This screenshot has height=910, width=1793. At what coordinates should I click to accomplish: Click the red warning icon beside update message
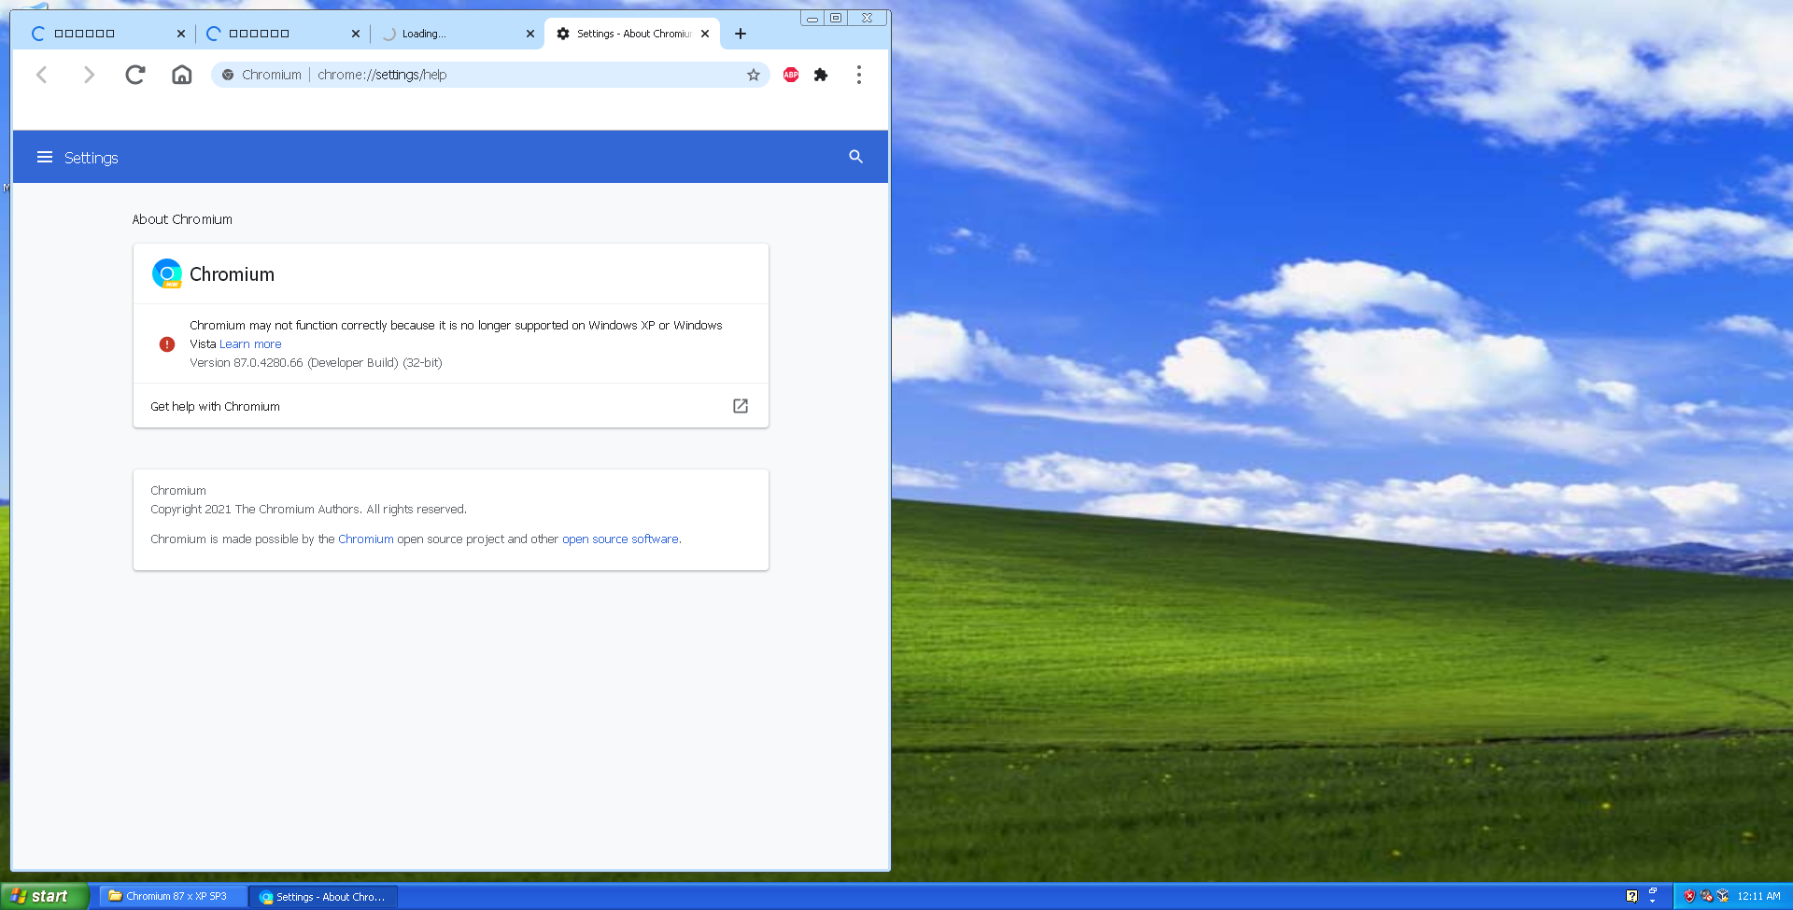pyautogui.click(x=167, y=344)
